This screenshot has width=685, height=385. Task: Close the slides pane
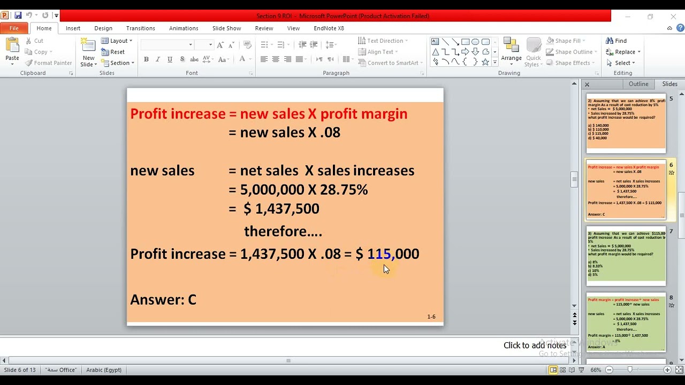[x=587, y=84]
